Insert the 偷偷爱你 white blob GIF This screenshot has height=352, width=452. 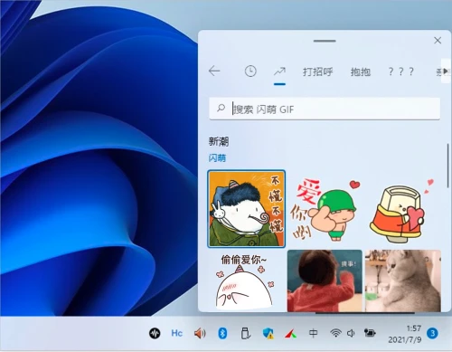tap(246, 281)
